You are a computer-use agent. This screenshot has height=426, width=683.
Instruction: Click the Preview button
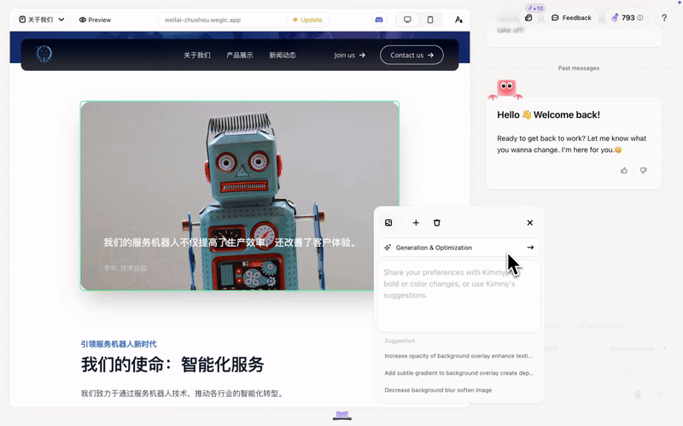pyautogui.click(x=95, y=20)
